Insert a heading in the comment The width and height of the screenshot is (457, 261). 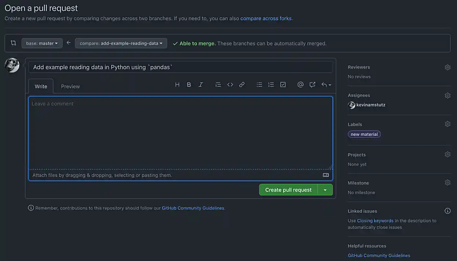[177, 85]
